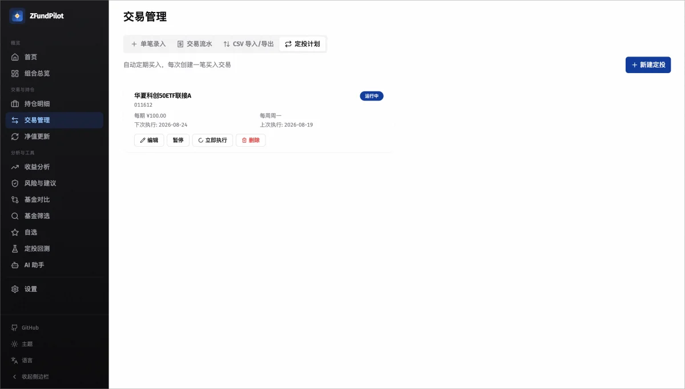The width and height of the screenshot is (685, 389).
Task: Pause the plan with the 暂停 button
Action: click(x=178, y=140)
